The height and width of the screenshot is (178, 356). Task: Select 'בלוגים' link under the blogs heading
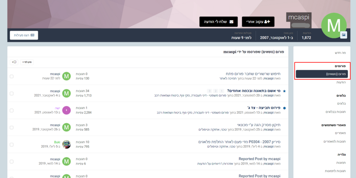[341, 104]
